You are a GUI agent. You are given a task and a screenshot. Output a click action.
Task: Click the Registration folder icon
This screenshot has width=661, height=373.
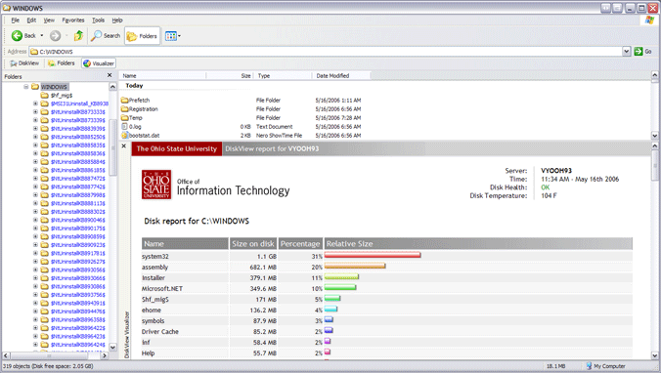pos(124,109)
